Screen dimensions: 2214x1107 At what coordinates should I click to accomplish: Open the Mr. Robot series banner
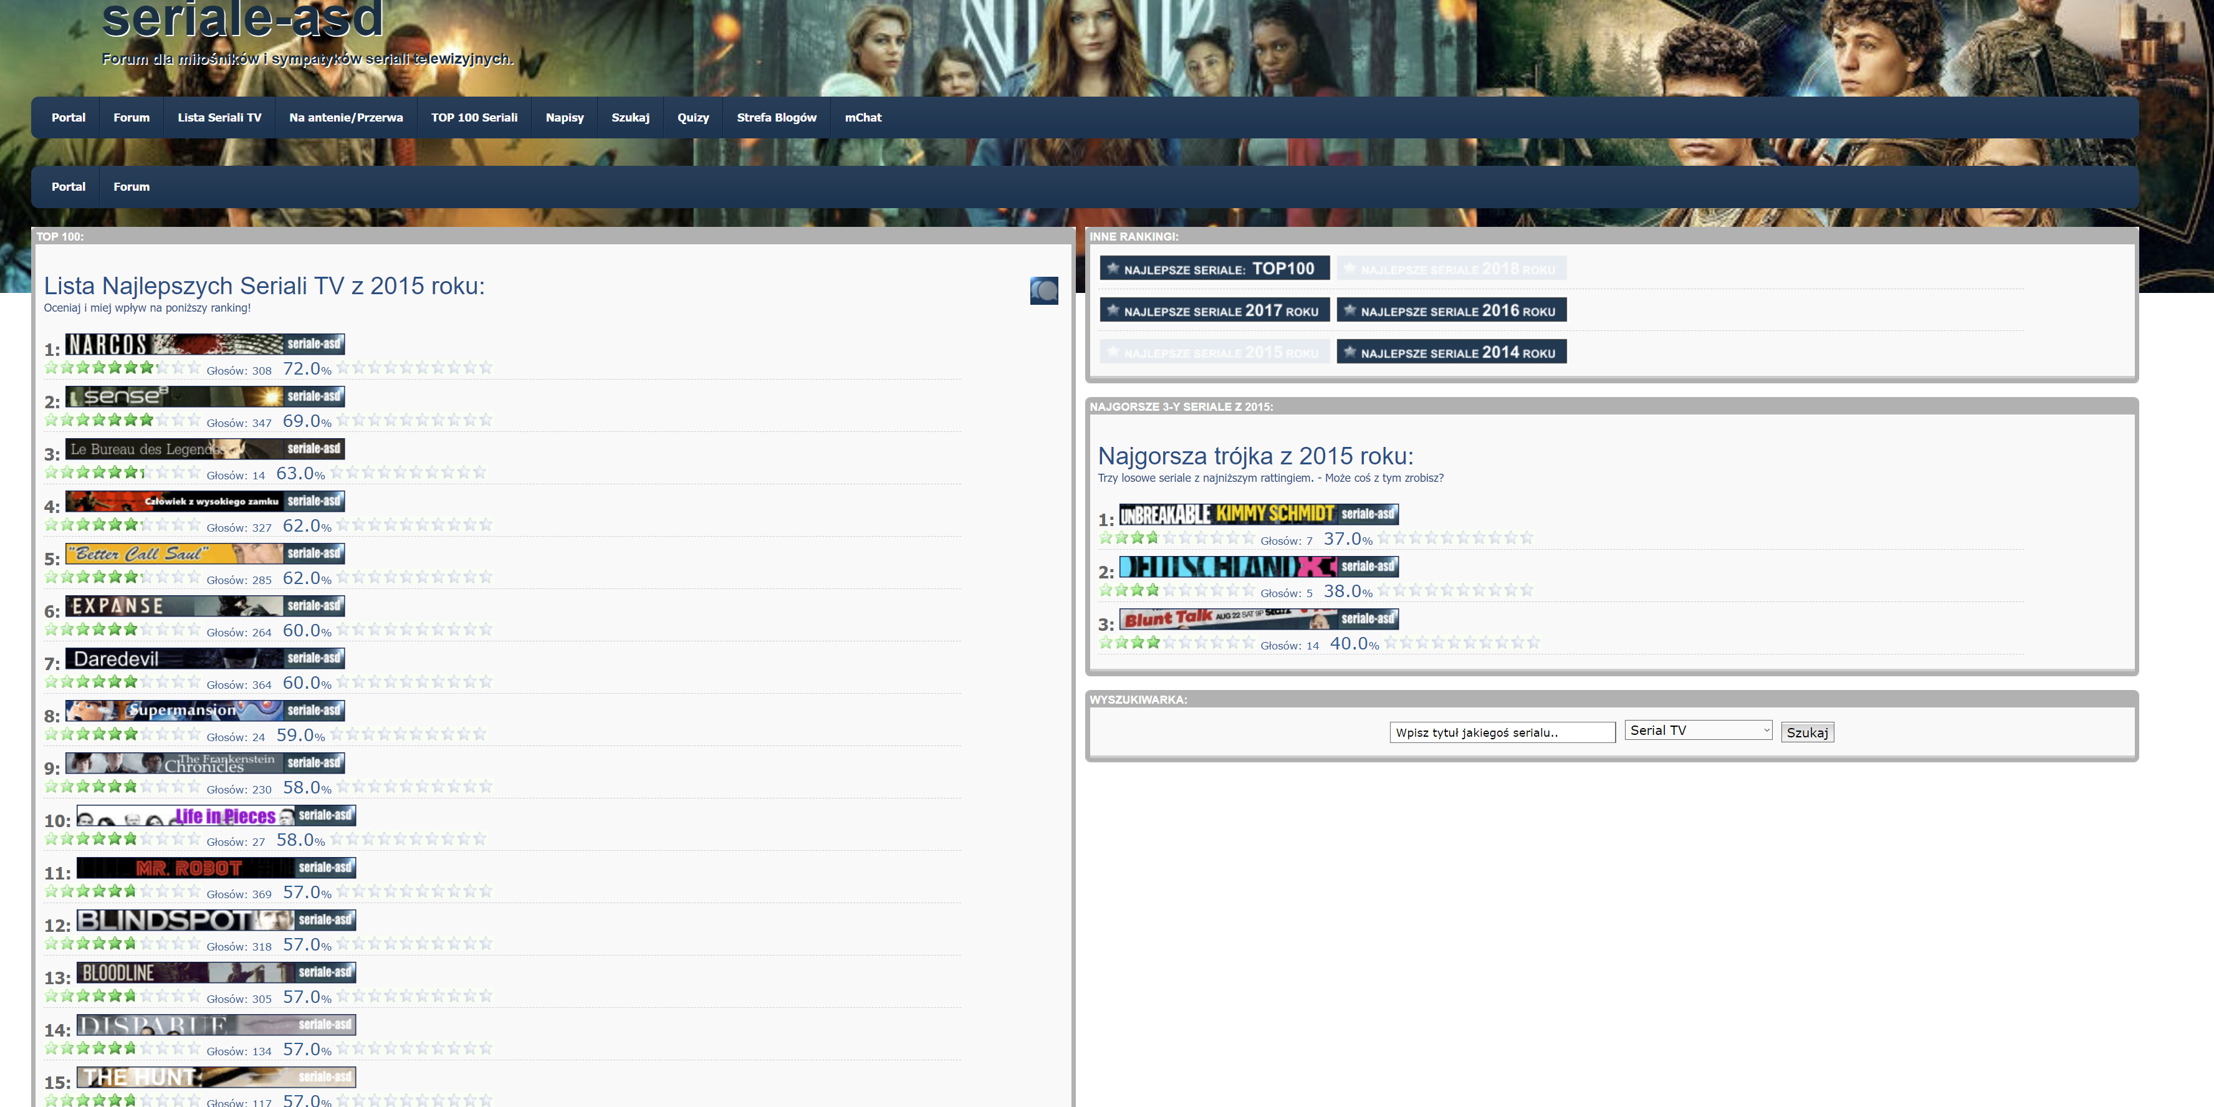pyautogui.click(x=216, y=868)
